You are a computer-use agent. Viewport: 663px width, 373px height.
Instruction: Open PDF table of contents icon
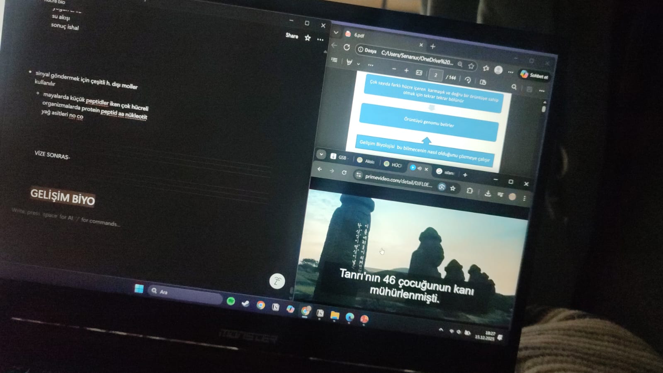pyautogui.click(x=335, y=60)
